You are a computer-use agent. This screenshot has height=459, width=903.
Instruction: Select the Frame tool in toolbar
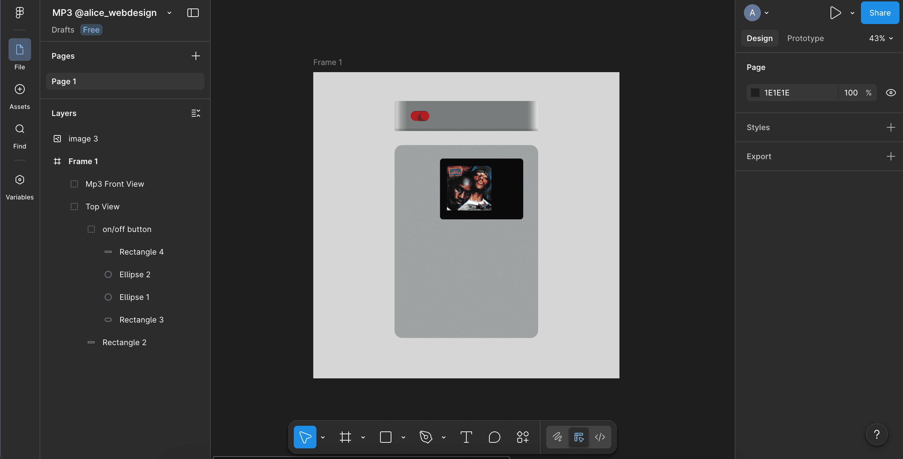[345, 437]
